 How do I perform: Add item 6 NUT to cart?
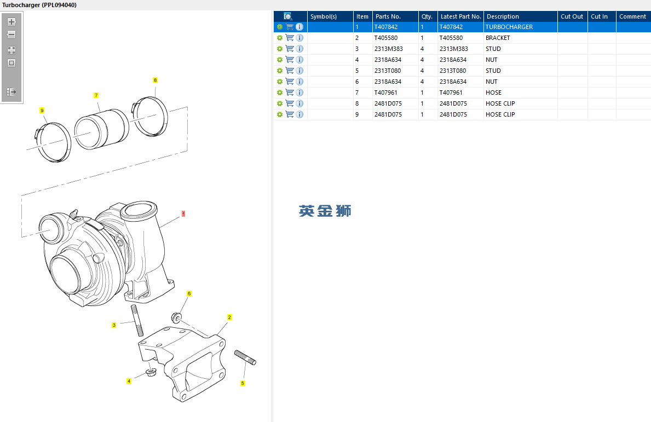290,82
